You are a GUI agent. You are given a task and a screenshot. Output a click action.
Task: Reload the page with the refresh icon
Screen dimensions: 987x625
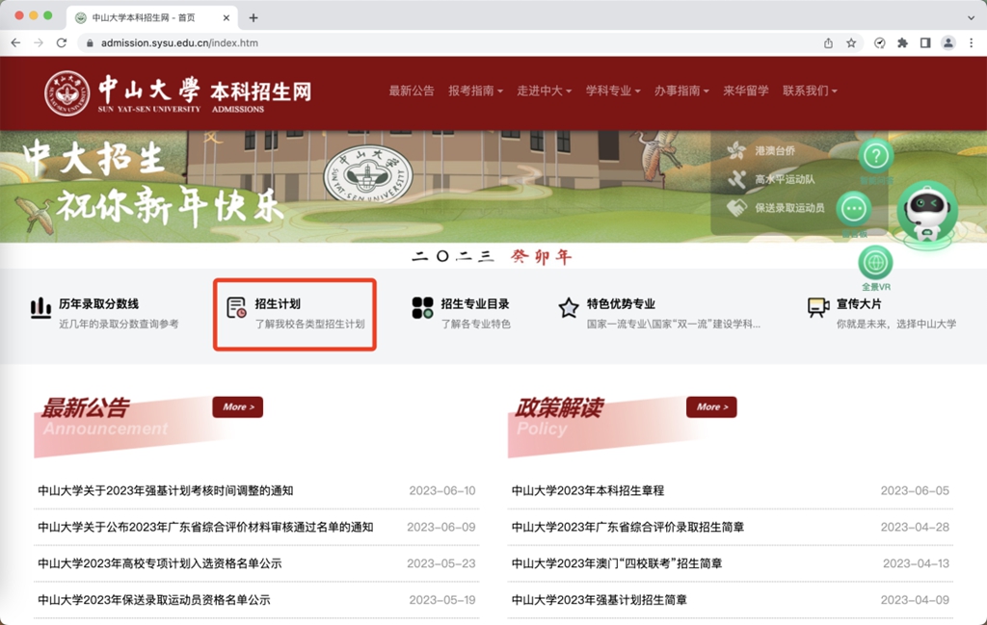(x=61, y=42)
